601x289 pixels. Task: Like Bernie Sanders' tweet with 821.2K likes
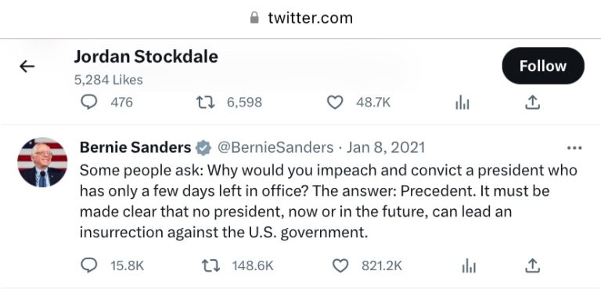coord(340,266)
